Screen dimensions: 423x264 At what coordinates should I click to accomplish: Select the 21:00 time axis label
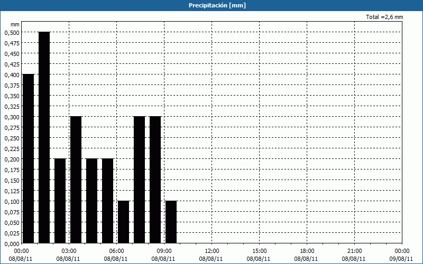[354, 251]
